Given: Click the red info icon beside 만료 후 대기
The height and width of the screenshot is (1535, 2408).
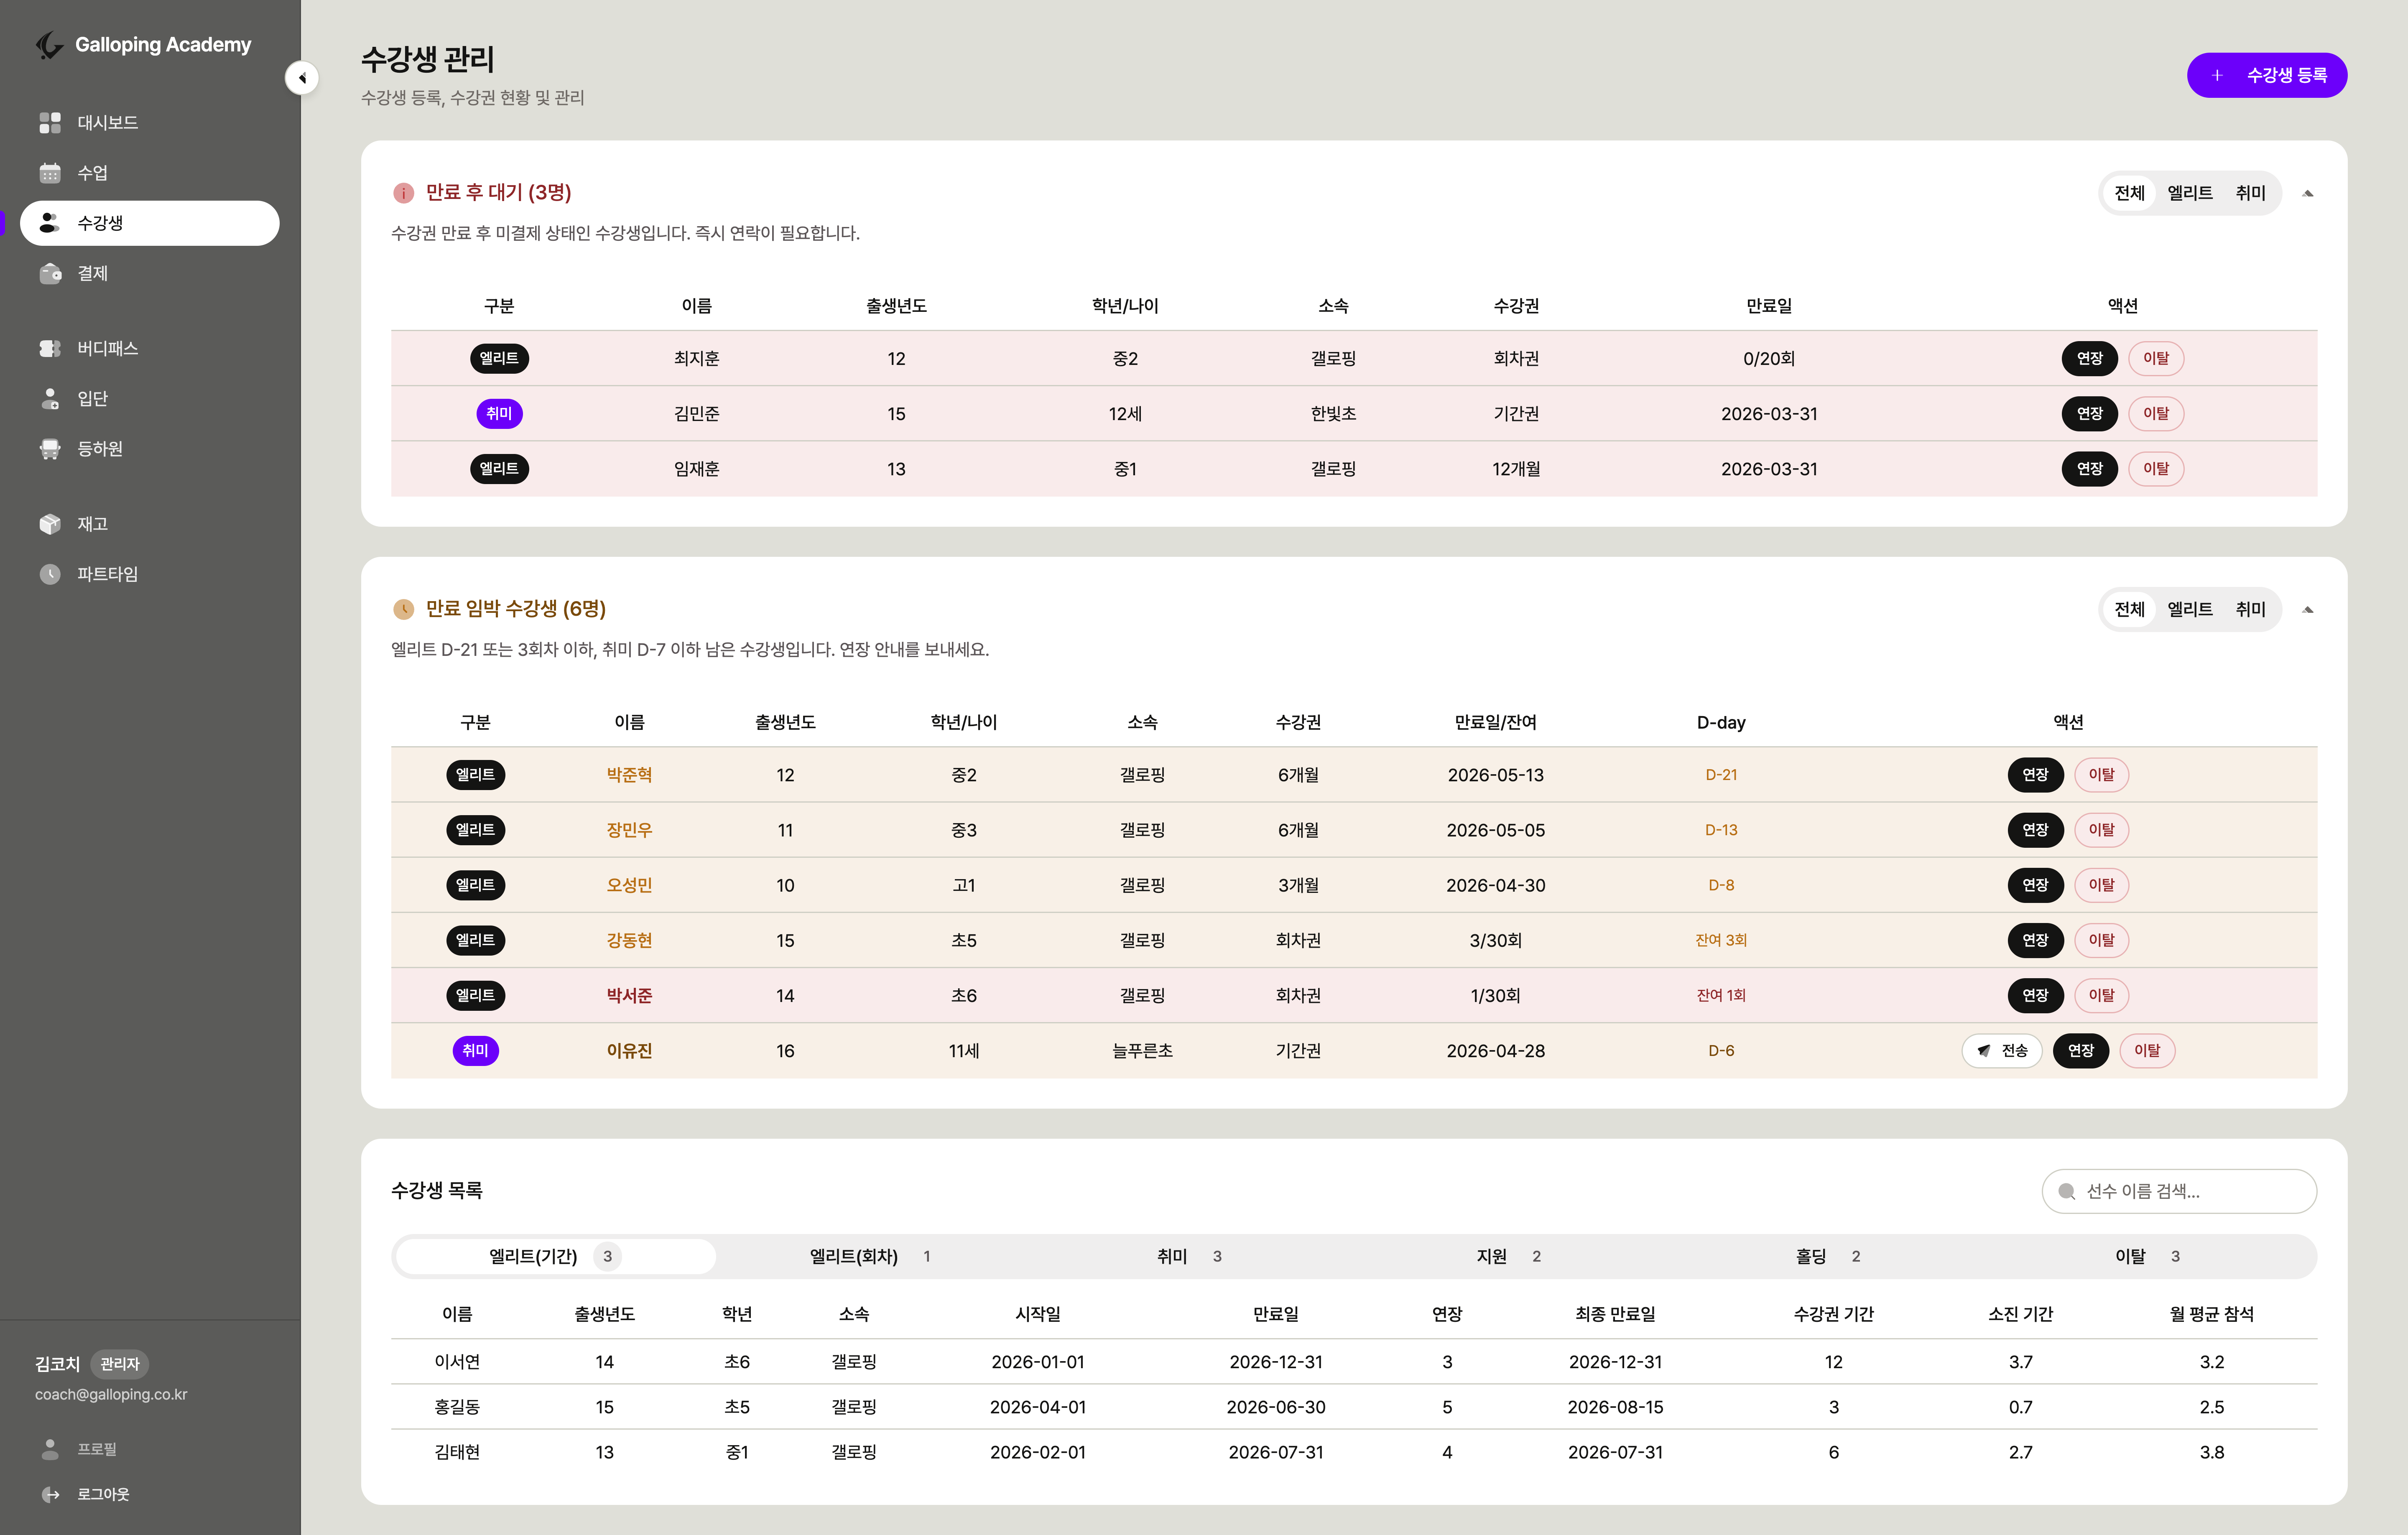Looking at the screenshot, I should (x=403, y=193).
